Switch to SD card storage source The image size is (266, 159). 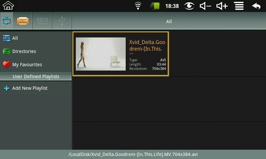[42, 21]
